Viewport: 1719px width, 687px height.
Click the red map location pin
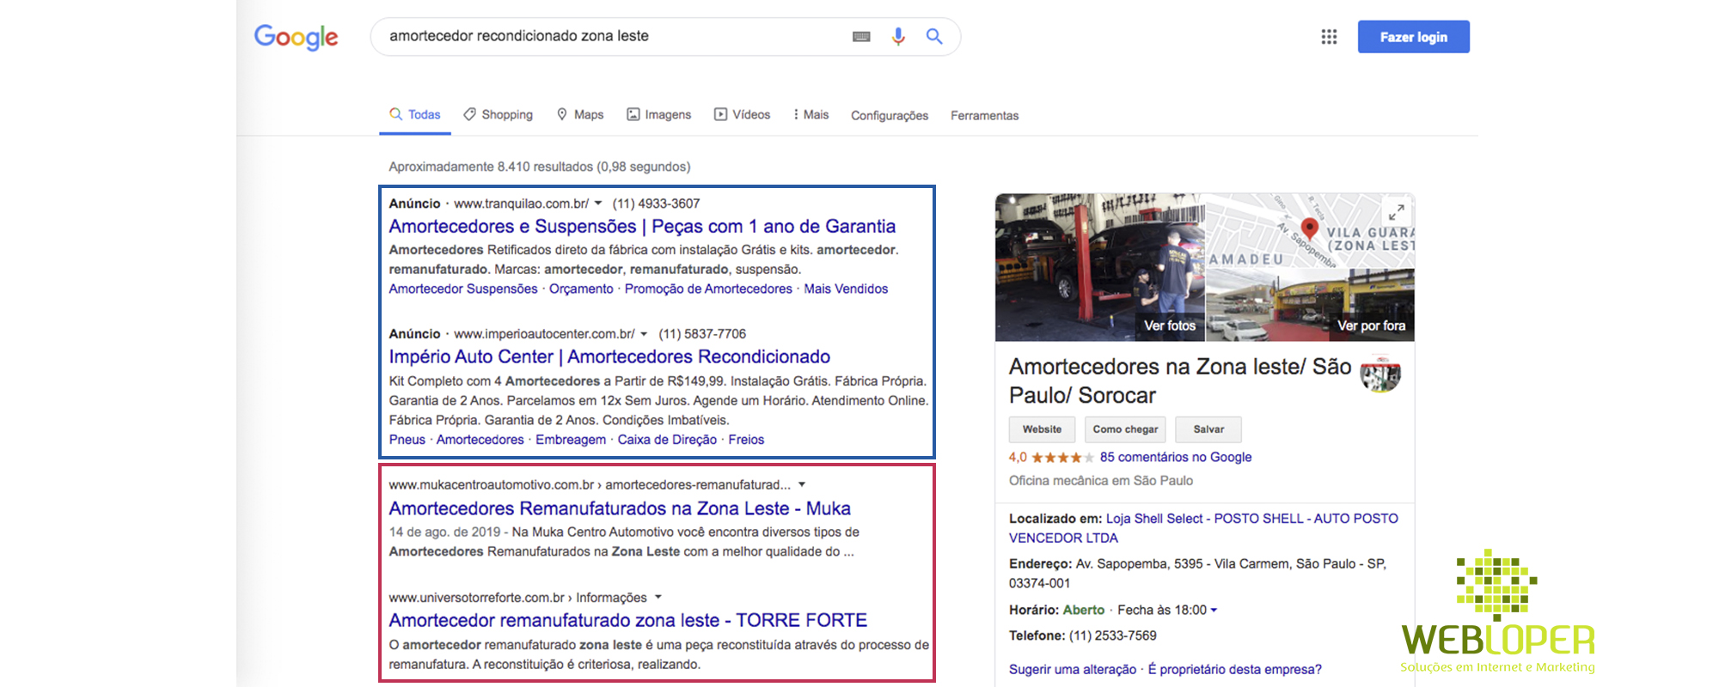1310,228
